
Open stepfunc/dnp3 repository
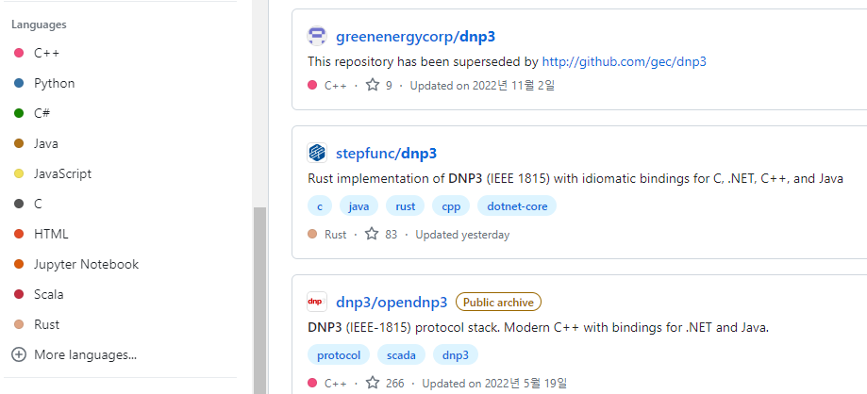click(386, 153)
